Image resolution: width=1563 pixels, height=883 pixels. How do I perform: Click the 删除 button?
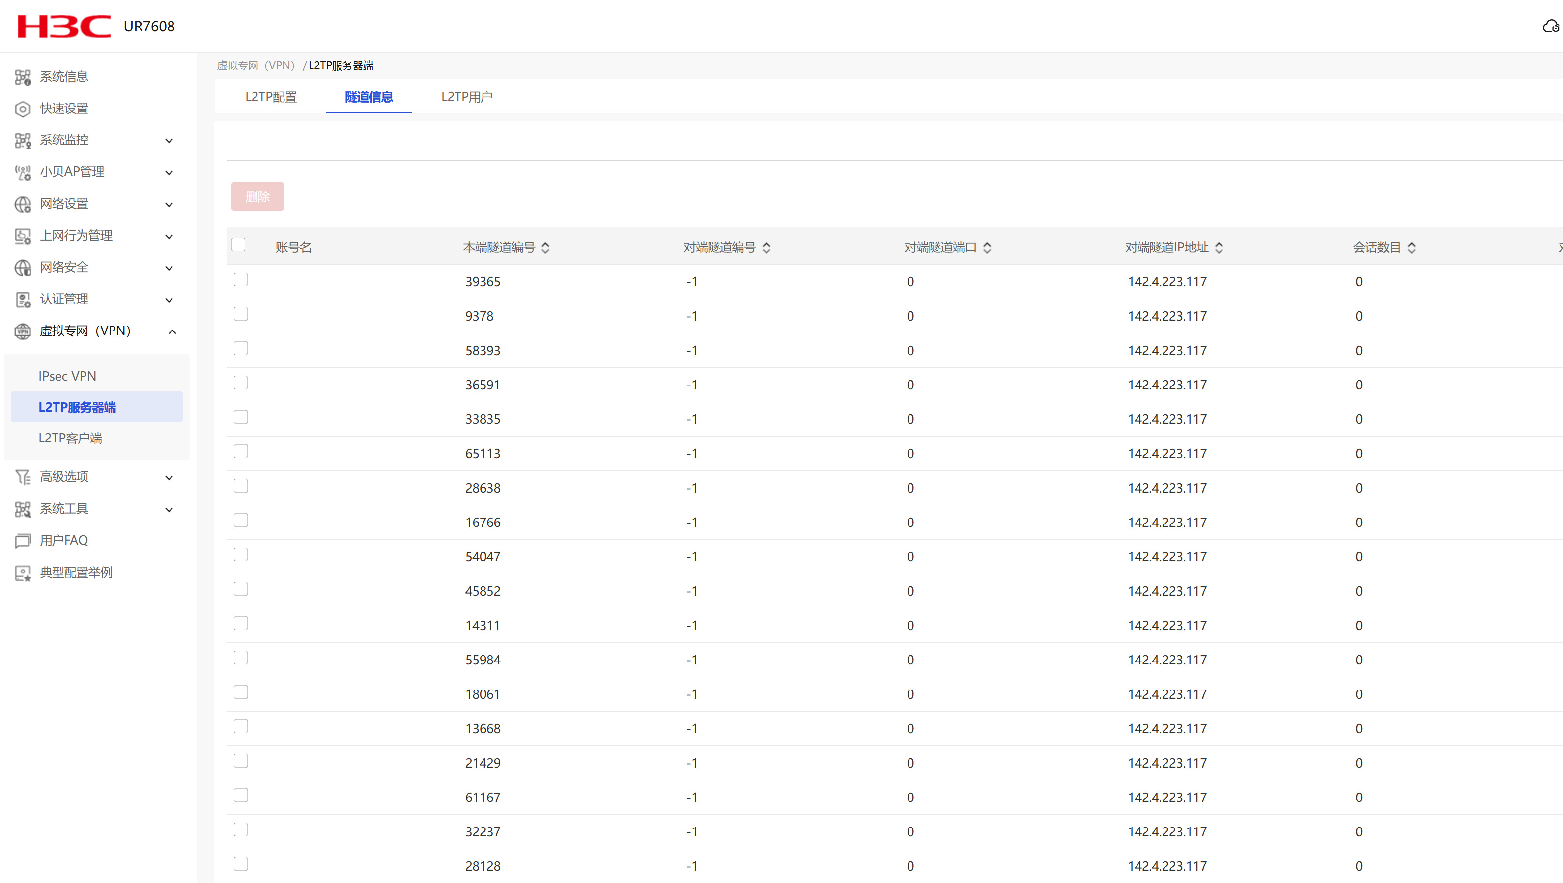(x=257, y=196)
